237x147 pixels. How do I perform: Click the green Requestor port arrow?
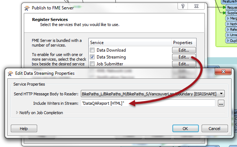pyautogui.click(x=224, y=7)
